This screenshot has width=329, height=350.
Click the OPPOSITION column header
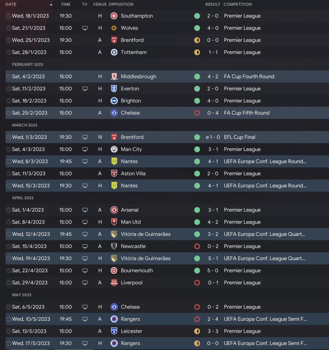(121, 4)
